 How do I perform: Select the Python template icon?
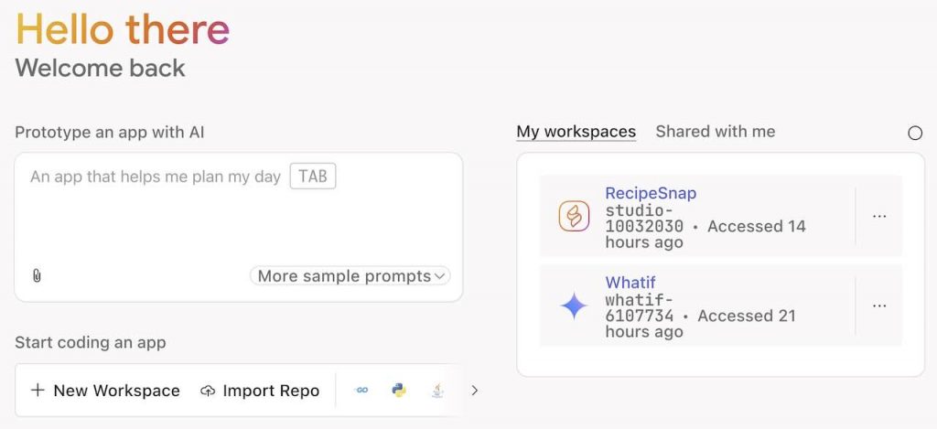click(x=399, y=391)
